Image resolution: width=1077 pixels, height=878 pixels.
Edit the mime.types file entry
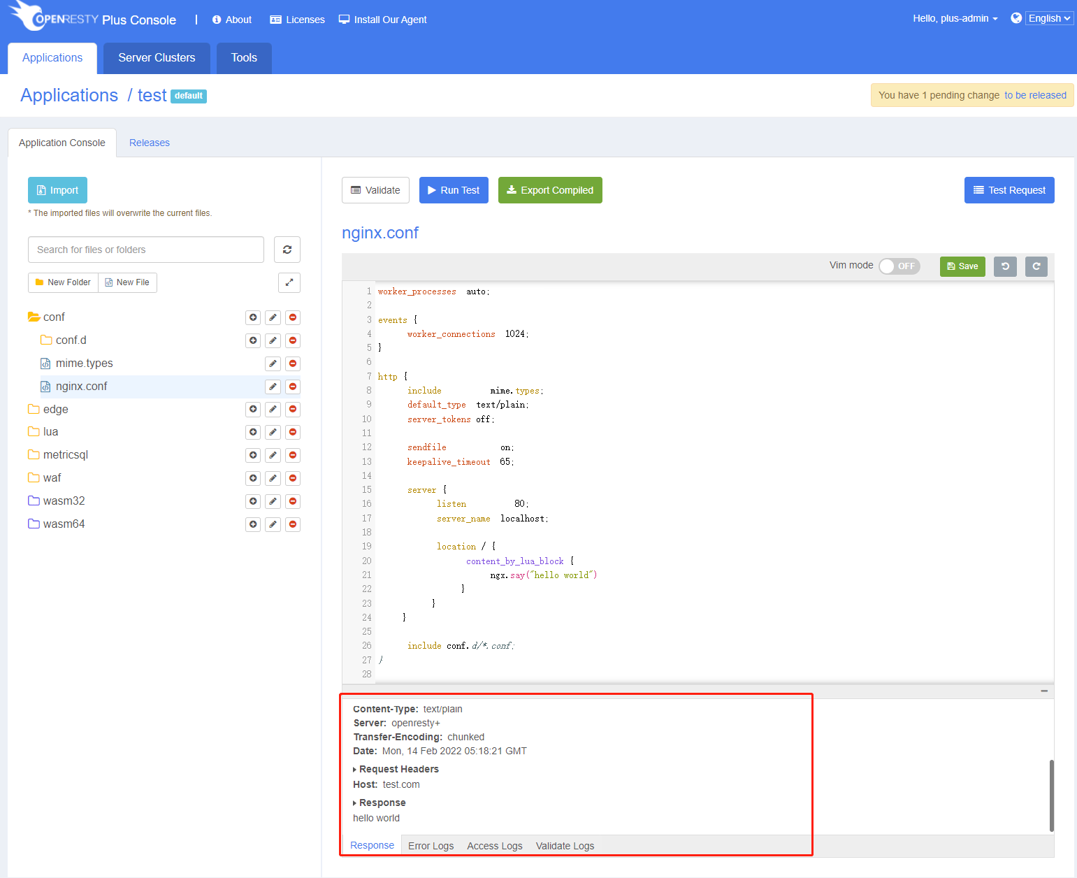click(x=273, y=364)
